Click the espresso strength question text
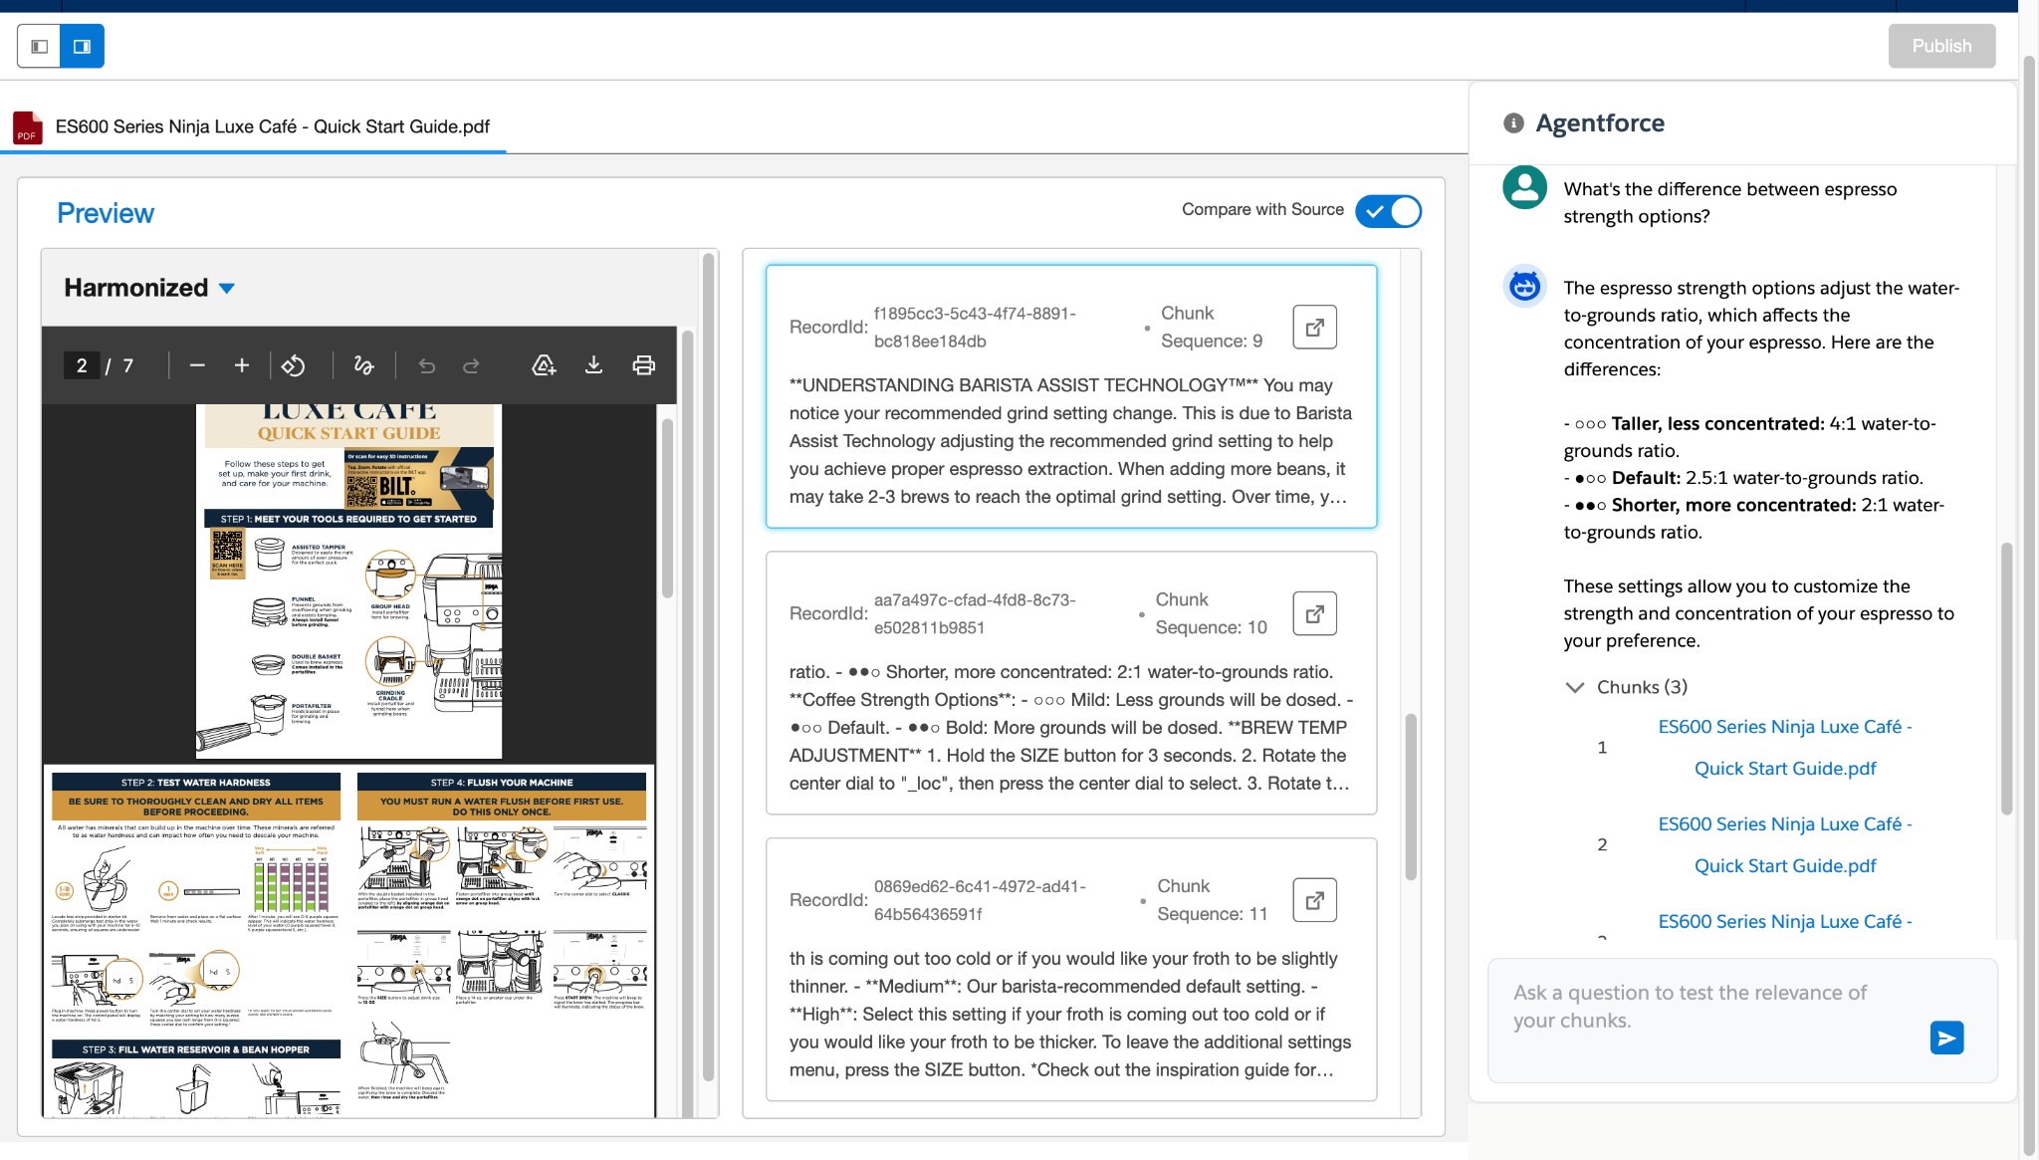The image size is (2039, 1160). coord(1729,202)
